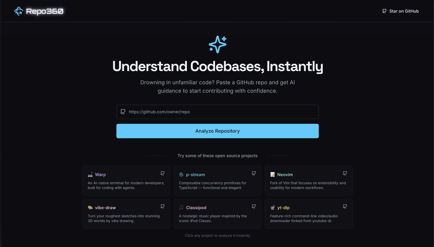The width and height of the screenshot is (434, 247).
Task: Click the Repo360 brand name text
Action: click(x=45, y=11)
